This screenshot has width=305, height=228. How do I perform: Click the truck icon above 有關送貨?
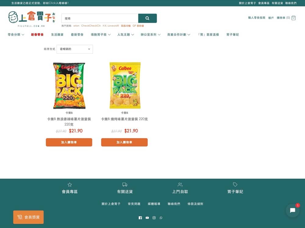click(x=125, y=184)
